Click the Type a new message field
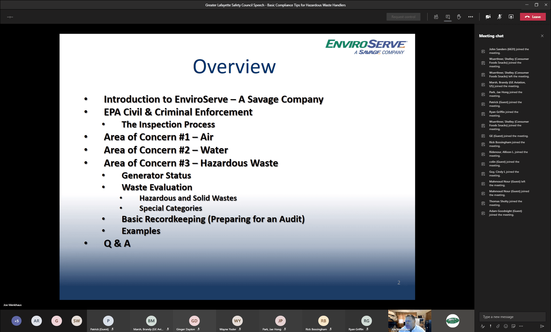Image resolution: width=551 pixels, height=332 pixels. coord(512,317)
